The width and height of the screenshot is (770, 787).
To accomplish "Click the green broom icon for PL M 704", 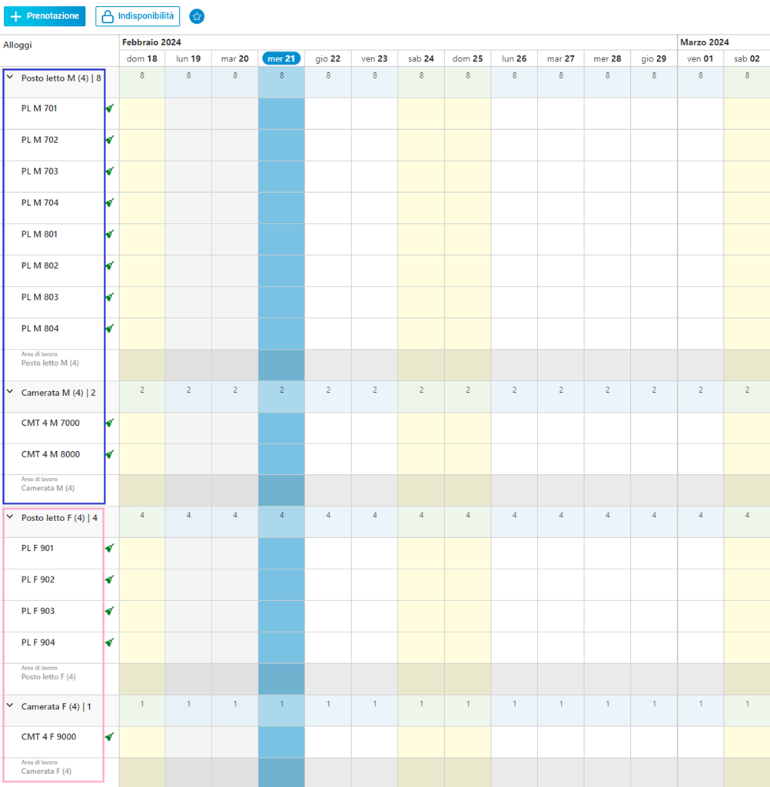I will [110, 203].
